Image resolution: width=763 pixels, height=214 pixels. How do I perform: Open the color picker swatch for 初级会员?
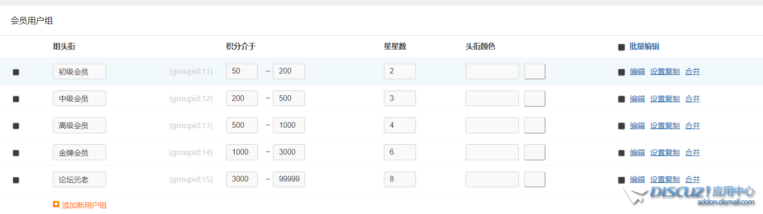click(534, 72)
